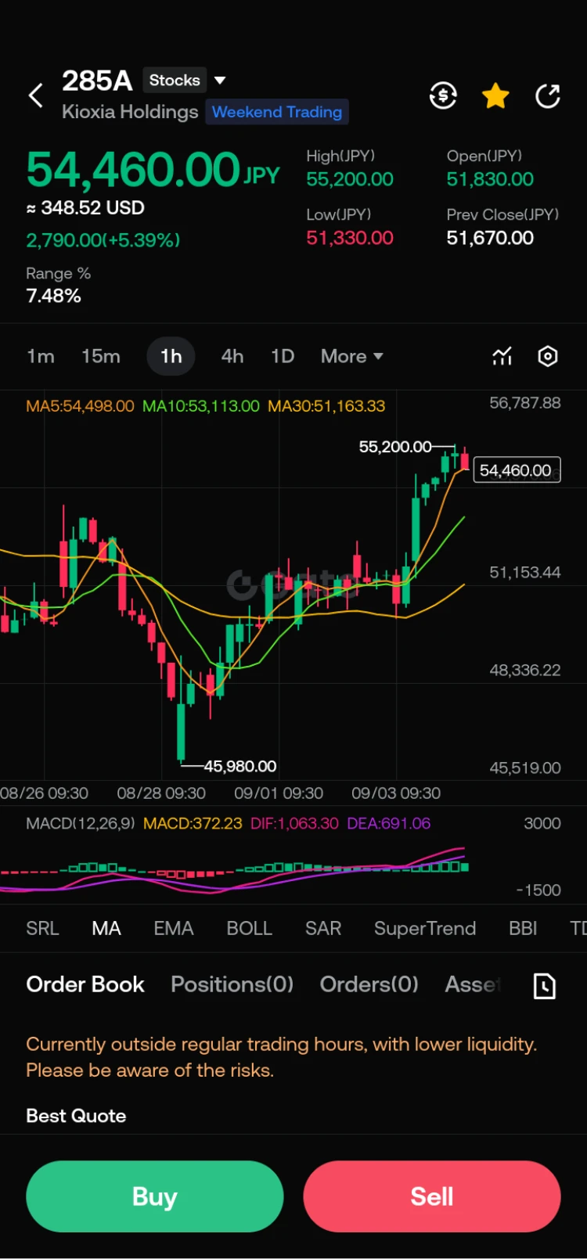This screenshot has height=1259, width=587.
Task: Tap the green Buy button
Action: click(155, 1196)
